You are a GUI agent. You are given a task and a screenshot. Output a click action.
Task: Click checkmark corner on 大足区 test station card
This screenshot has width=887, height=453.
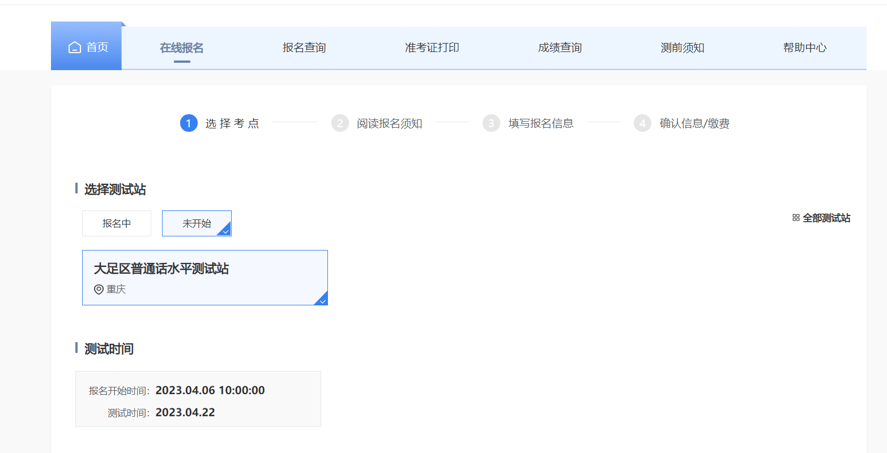pyautogui.click(x=322, y=300)
